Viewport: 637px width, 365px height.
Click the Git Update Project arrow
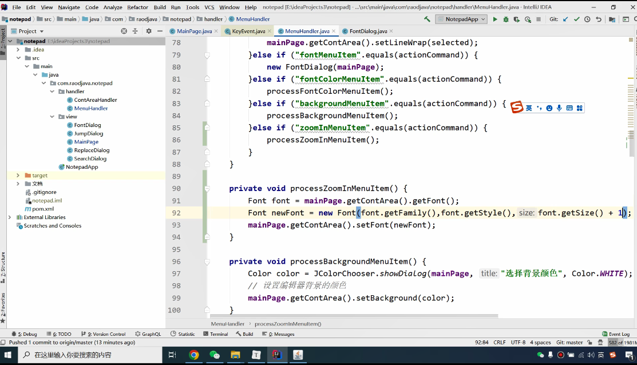pos(565,19)
